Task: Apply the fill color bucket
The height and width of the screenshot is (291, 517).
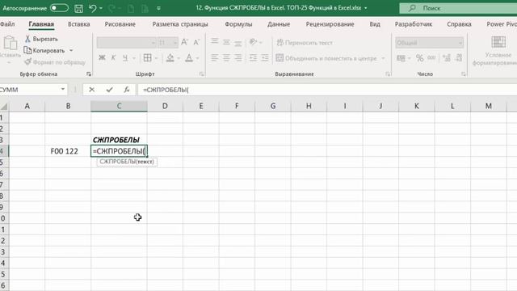Action: click(x=170, y=57)
